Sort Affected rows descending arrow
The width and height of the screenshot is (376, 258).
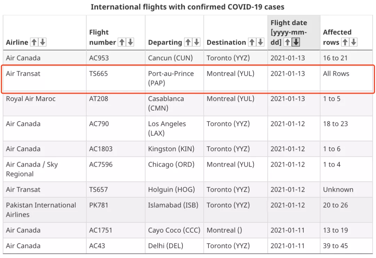pyautogui.click(x=353, y=42)
